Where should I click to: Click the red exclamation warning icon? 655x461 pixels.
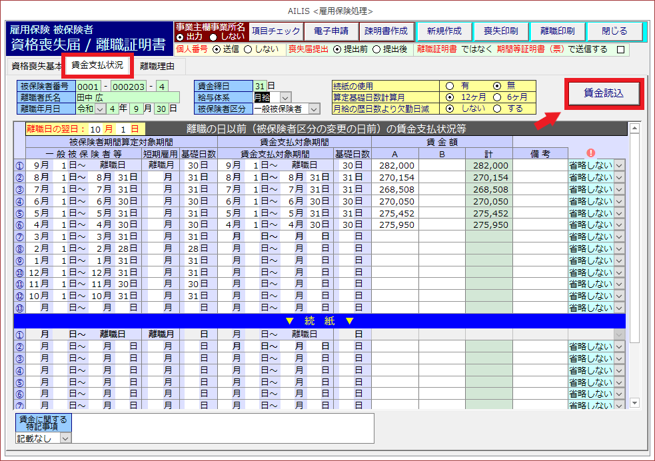point(590,153)
